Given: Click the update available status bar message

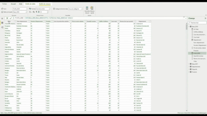Looking at the screenshot, I should tap(192, 113).
